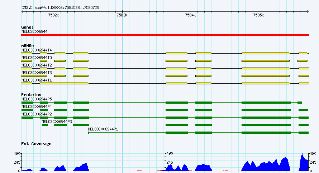Screen dimensions: 319x173
Task: Click the 490 label on left coverage axis
Action: (17, 154)
